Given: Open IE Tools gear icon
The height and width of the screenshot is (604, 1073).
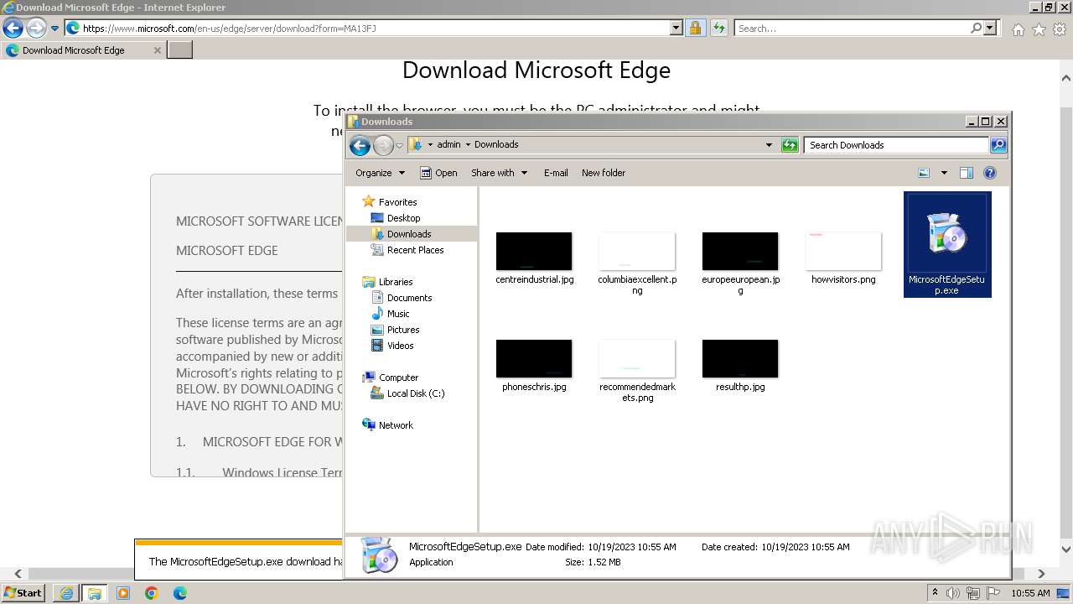Looking at the screenshot, I should click(x=1060, y=29).
